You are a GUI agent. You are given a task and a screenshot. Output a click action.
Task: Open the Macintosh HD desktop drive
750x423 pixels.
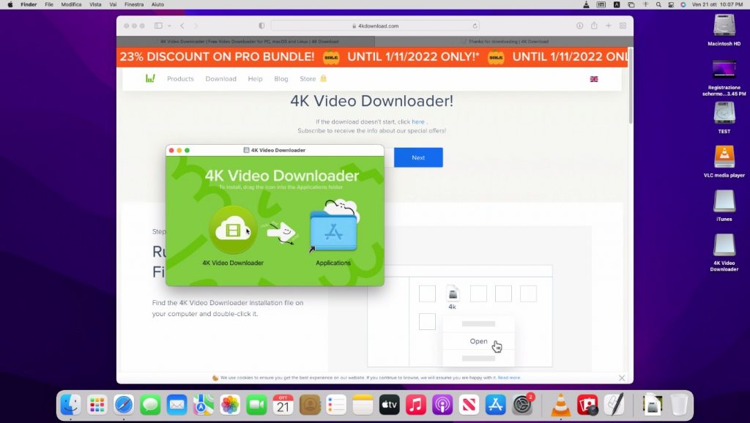pos(724,26)
